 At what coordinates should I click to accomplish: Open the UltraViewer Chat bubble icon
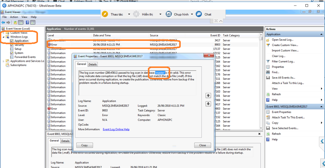tap(199, 14)
